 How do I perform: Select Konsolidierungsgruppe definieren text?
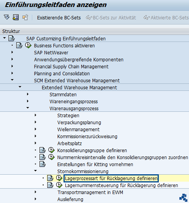[x=92, y=151]
